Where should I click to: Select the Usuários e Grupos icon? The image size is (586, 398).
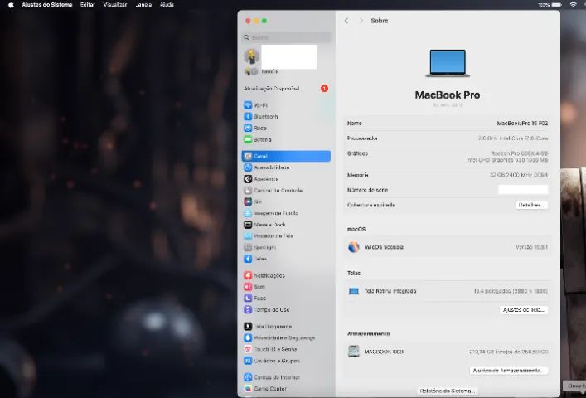[x=248, y=361]
